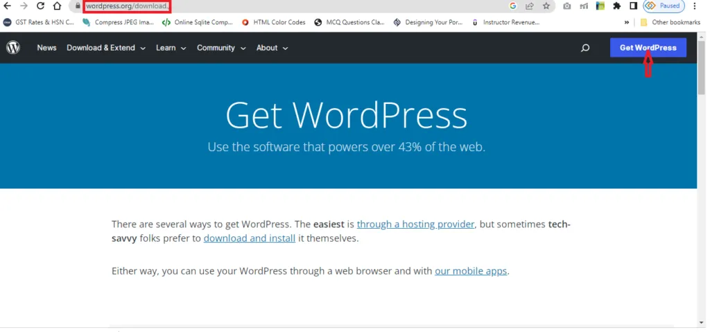710x332 pixels.
Task: Open MCQ Questions Class bookmark
Action: click(x=349, y=22)
